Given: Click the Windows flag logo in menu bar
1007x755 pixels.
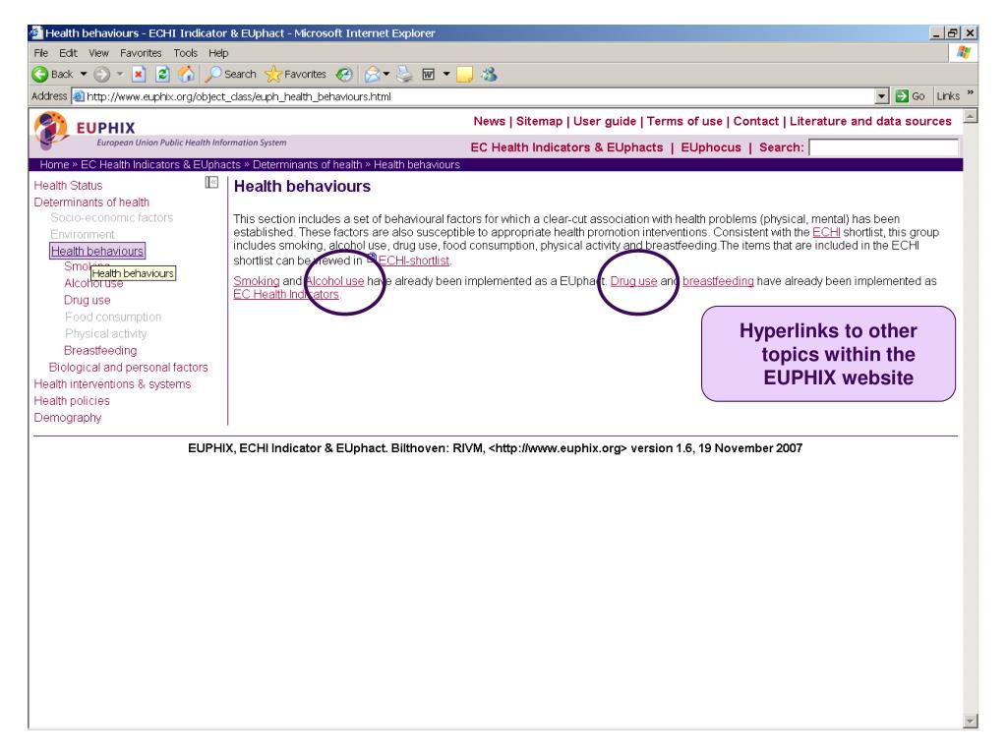Looking at the screenshot, I should click(x=964, y=53).
